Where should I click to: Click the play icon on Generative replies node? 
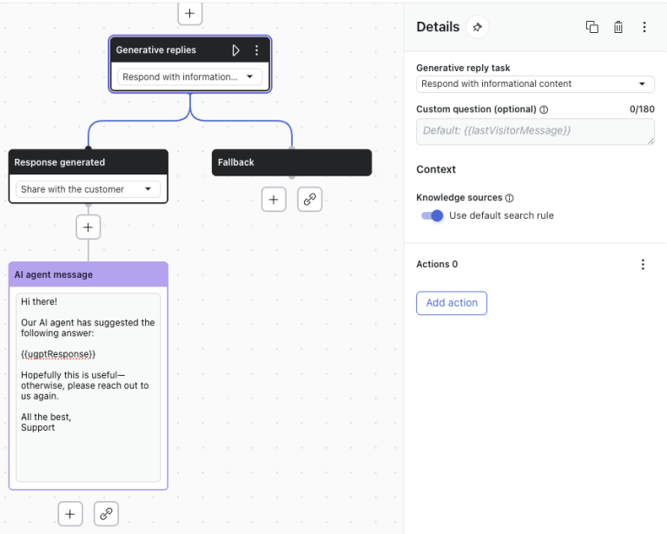coord(235,50)
